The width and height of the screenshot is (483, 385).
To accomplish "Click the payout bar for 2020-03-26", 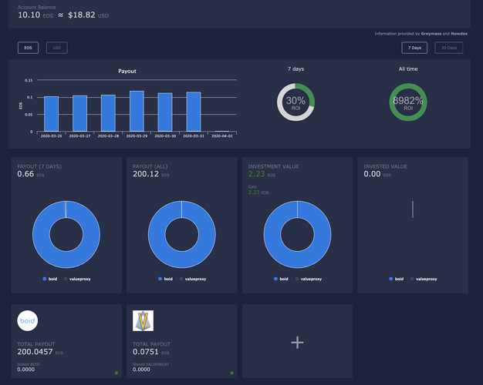I will 52,114.
